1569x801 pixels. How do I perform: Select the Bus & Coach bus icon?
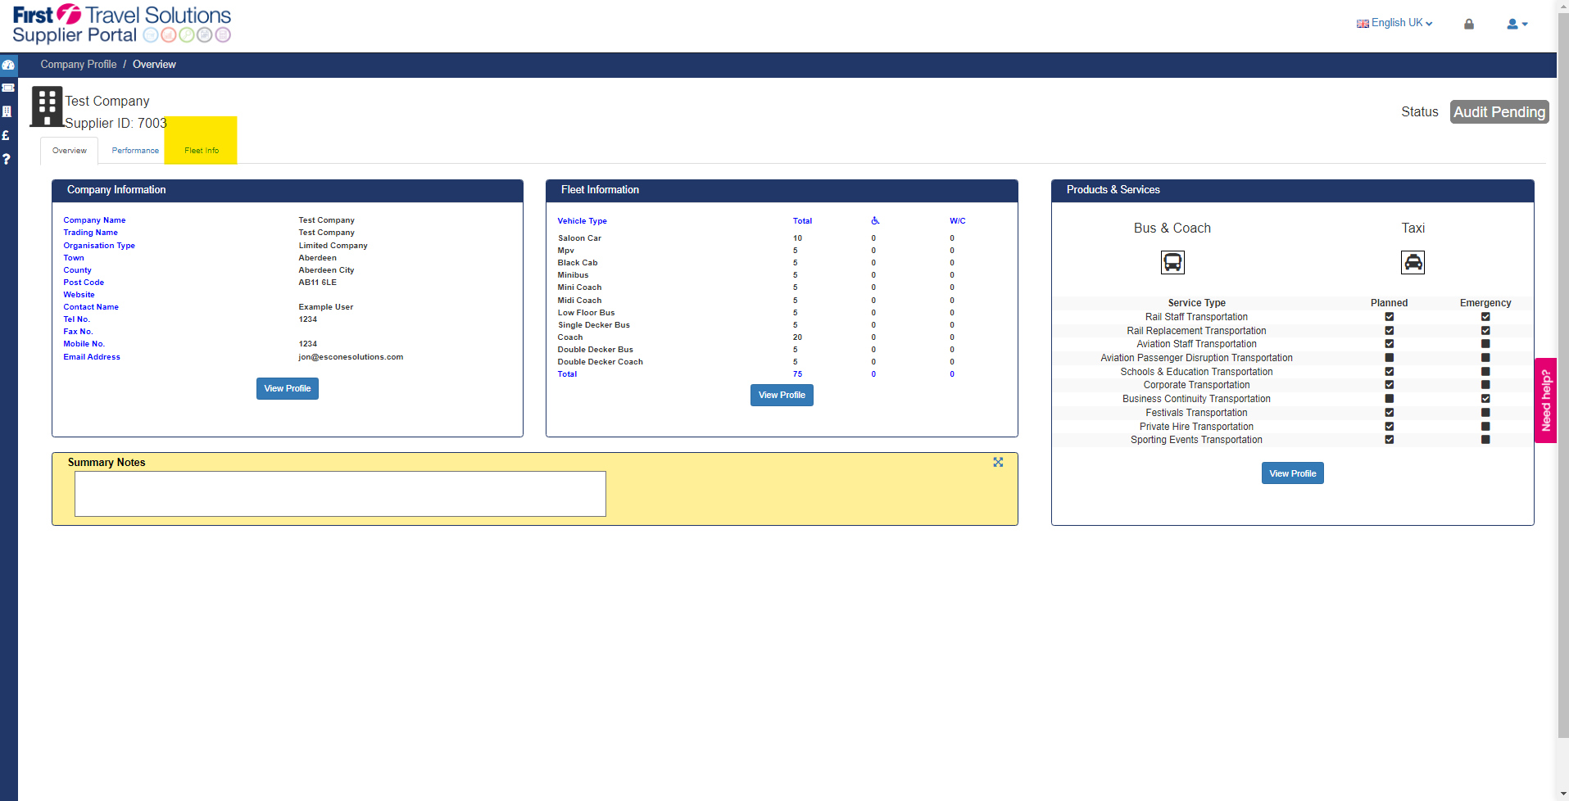click(1172, 262)
